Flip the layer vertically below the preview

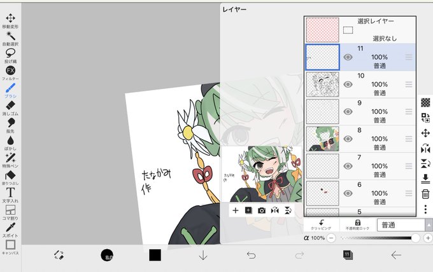pos(288,210)
